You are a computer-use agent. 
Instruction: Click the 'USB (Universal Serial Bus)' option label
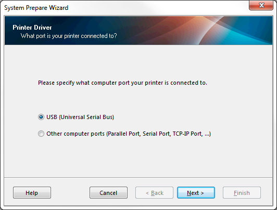point(80,117)
